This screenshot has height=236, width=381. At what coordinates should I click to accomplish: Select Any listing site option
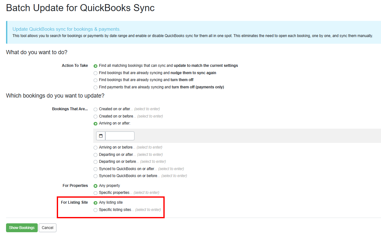tap(95, 202)
